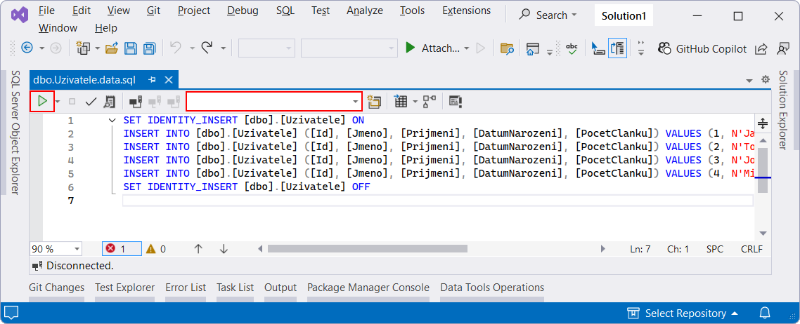Open the document list dropdown arrow

point(749,81)
